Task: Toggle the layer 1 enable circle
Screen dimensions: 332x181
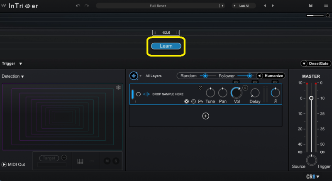Action: [x=138, y=94]
